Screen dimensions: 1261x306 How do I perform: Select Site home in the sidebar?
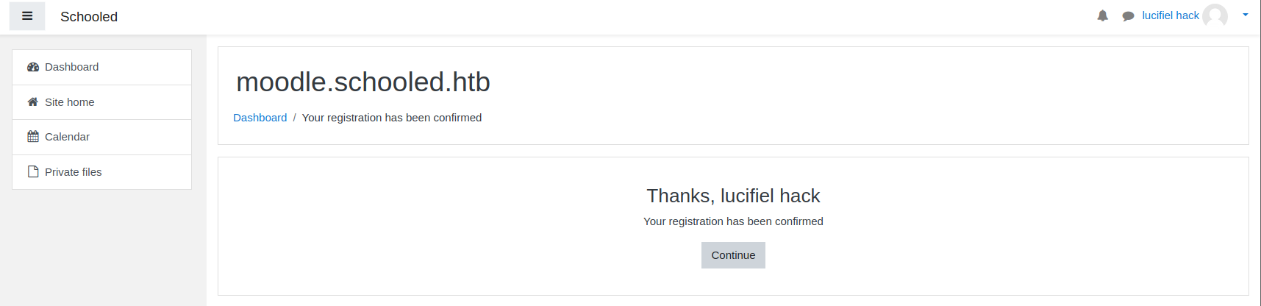[69, 102]
